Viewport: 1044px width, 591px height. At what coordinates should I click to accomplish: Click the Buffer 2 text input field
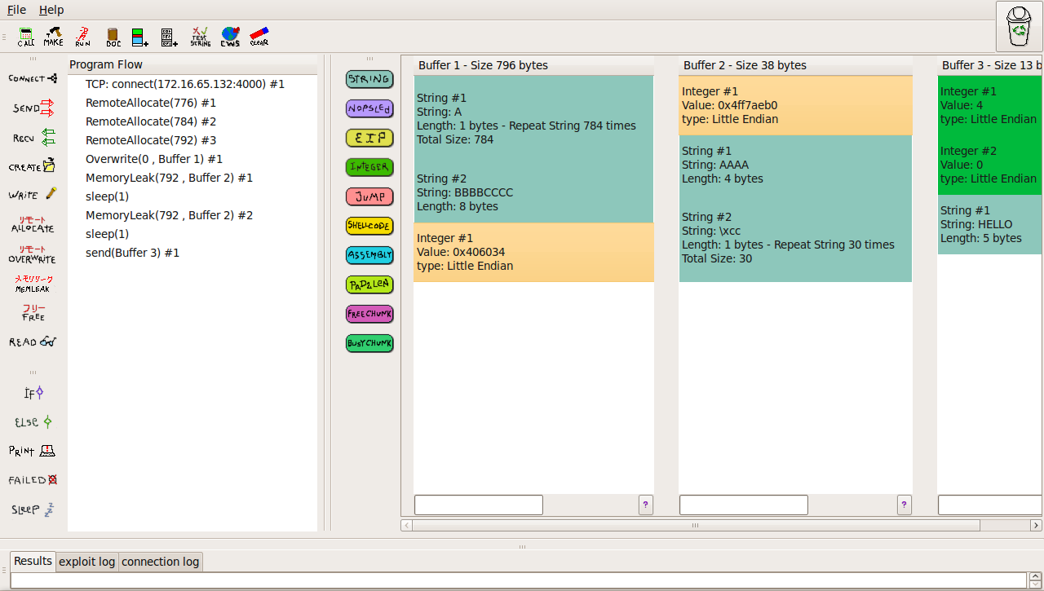coord(744,505)
